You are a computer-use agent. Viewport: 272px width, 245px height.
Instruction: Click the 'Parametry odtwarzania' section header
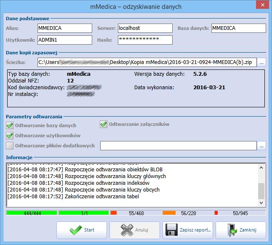tap(34, 117)
